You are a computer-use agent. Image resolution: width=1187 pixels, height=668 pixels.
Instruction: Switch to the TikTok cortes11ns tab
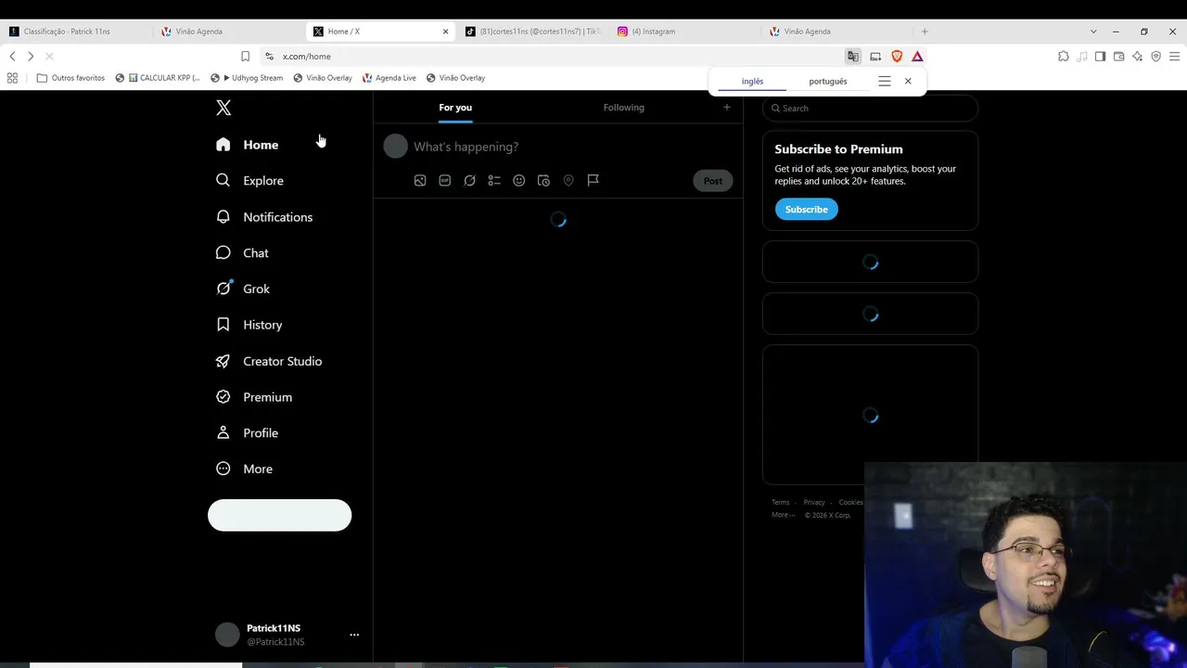[x=532, y=32]
